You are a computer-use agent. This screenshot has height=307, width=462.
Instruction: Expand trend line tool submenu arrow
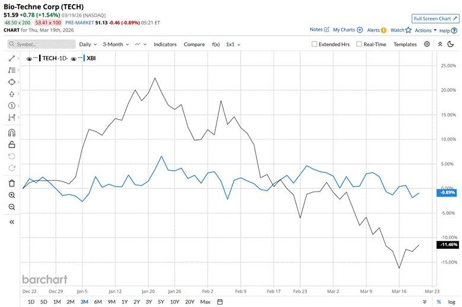click(x=18, y=58)
